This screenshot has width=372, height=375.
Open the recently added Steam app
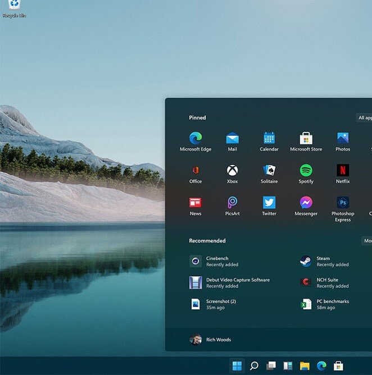pos(324,261)
